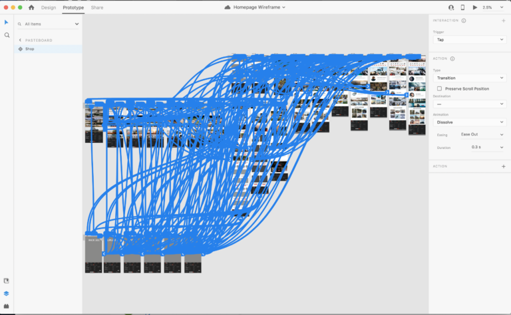Expand the zoom level dropdown
The image size is (511, 315).
coord(502,7)
